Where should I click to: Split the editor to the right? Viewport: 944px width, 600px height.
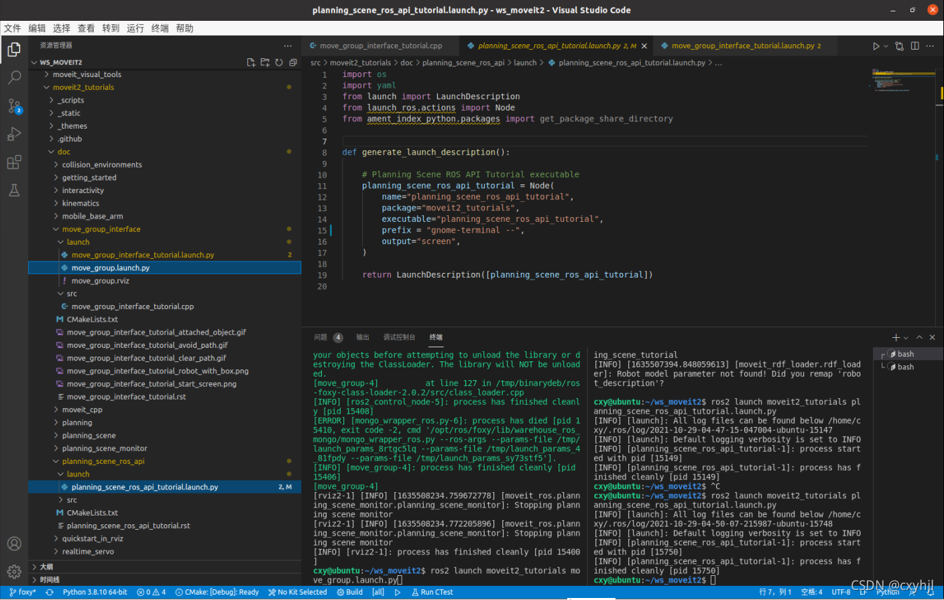point(914,46)
